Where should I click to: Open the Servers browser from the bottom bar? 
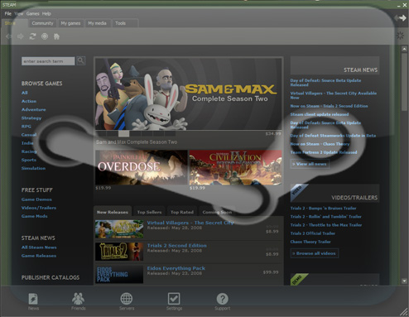coord(127,301)
